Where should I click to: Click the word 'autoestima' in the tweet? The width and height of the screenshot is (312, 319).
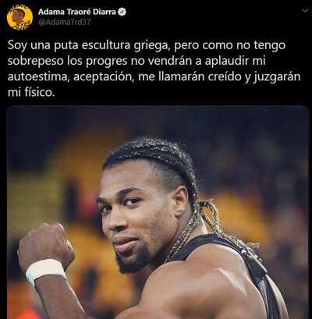pyautogui.click(x=38, y=76)
